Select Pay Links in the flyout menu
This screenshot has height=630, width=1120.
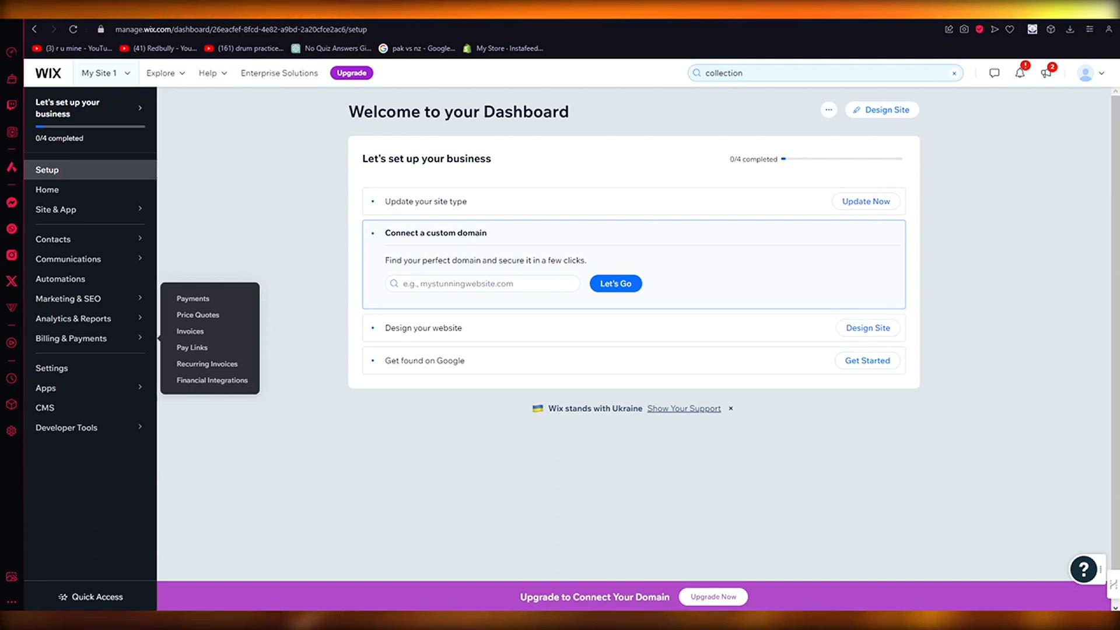[x=192, y=348]
